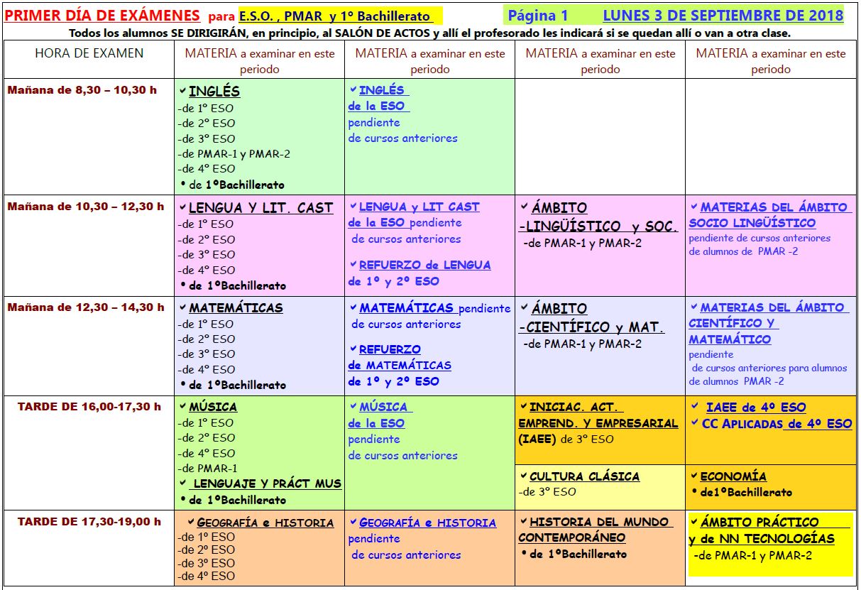
Task: Click the black LENGUA Y LIT. CAST heading
Action: [x=261, y=207]
